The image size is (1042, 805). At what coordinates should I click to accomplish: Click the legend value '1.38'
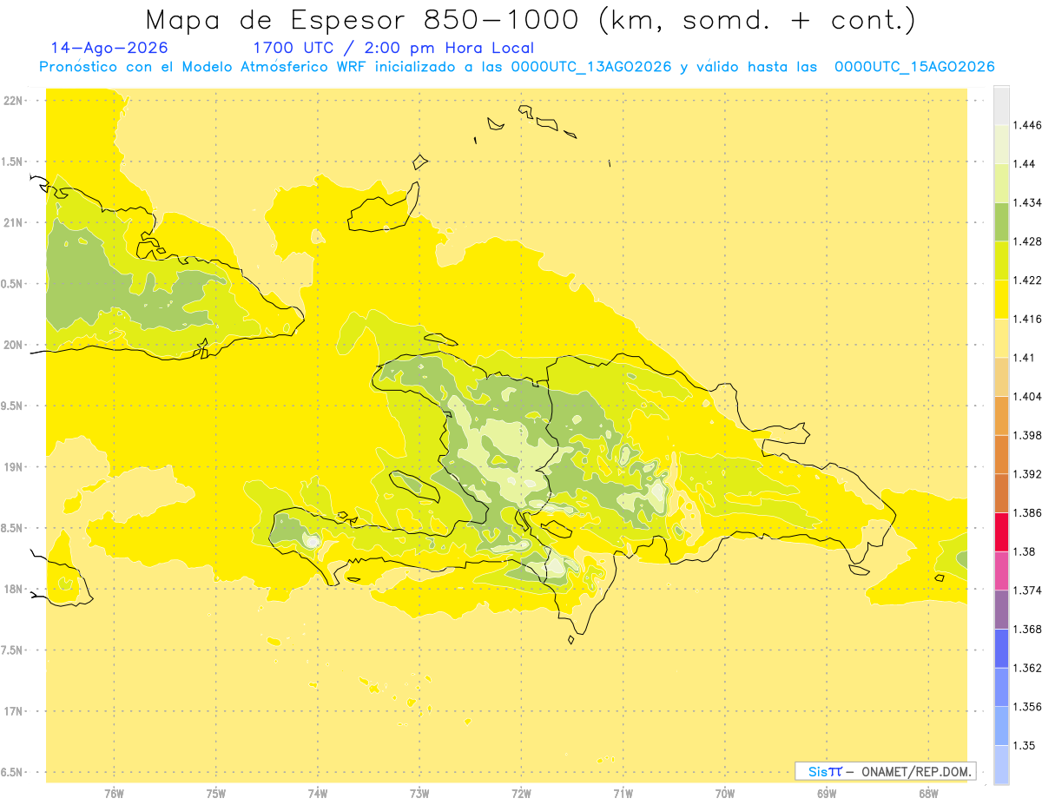(x=1024, y=551)
